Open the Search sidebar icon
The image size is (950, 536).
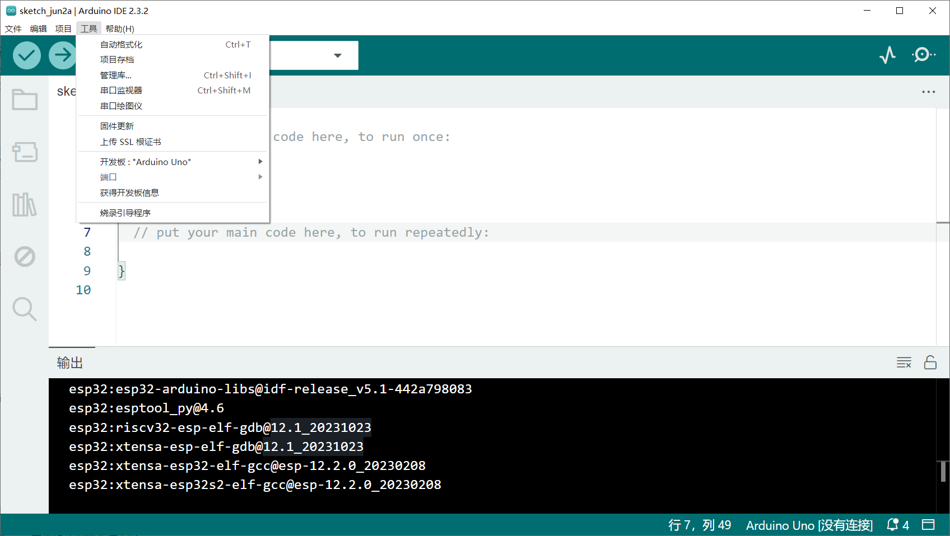point(25,309)
